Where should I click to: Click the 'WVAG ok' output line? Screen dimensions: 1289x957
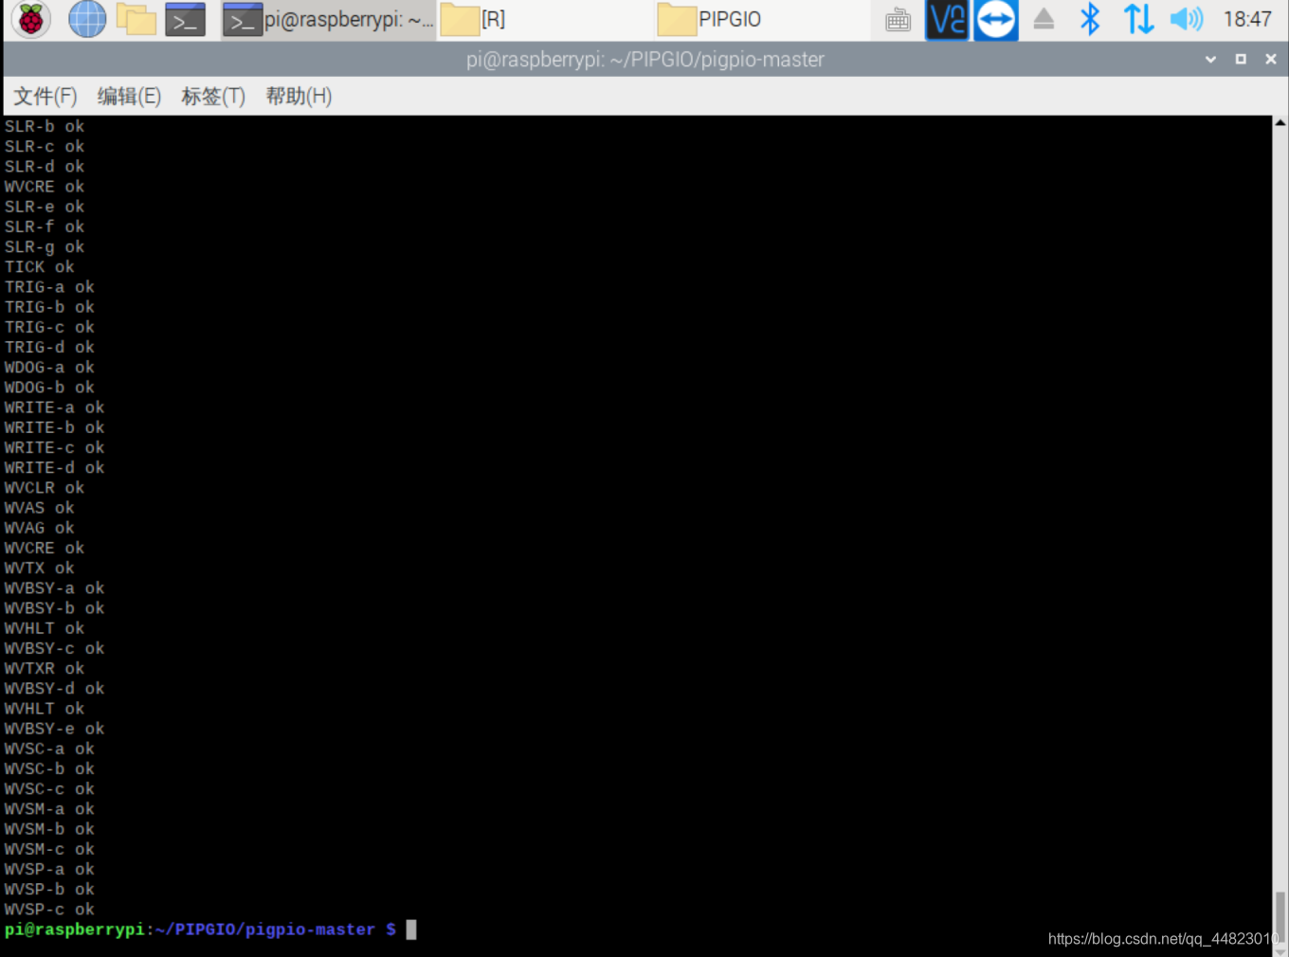pyautogui.click(x=39, y=528)
